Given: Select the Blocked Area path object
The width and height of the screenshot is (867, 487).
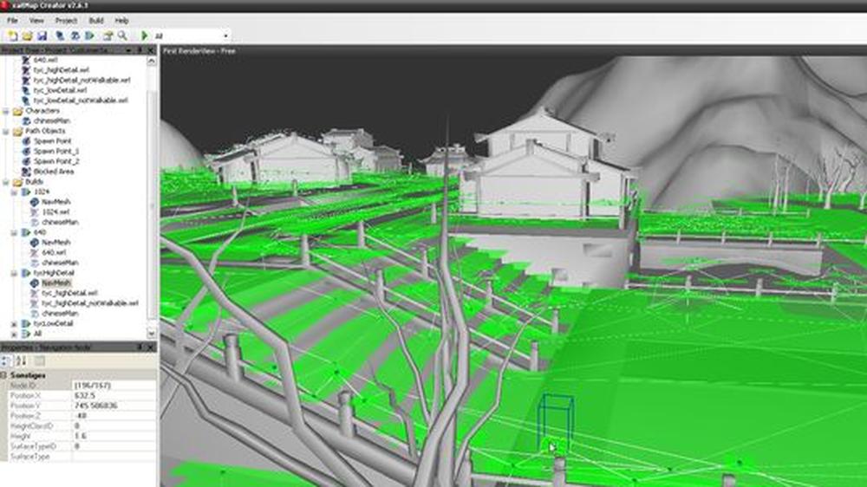Looking at the screenshot, I should (x=54, y=172).
